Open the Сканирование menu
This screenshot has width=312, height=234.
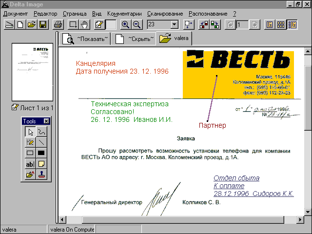click(165, 14)
